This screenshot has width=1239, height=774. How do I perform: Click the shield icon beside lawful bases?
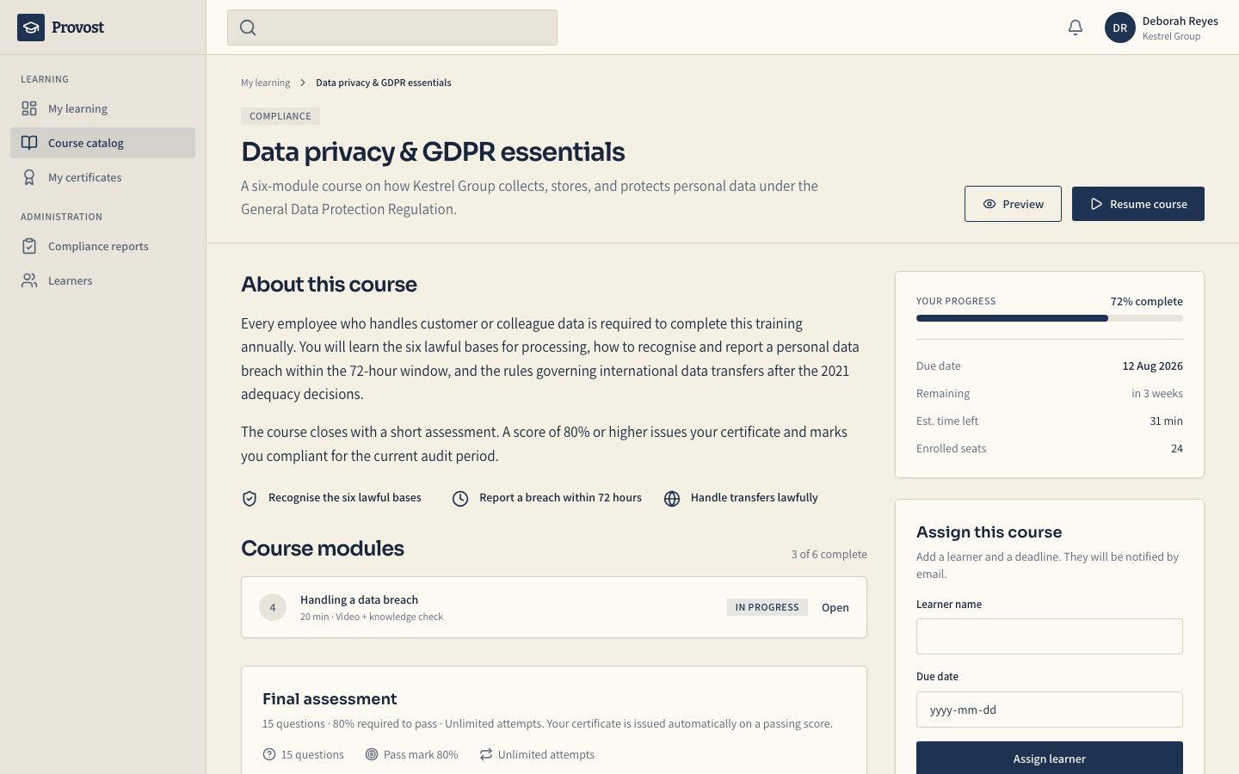250,499
